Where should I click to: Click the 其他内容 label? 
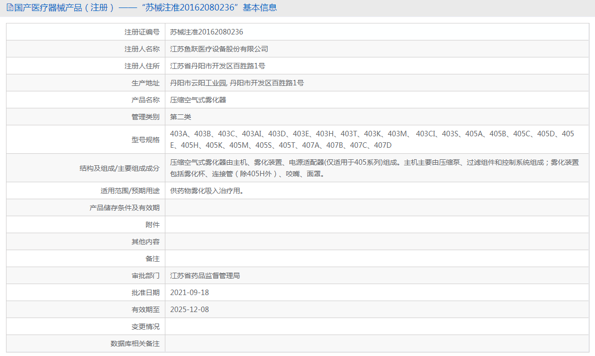click(x=145, y=242)
